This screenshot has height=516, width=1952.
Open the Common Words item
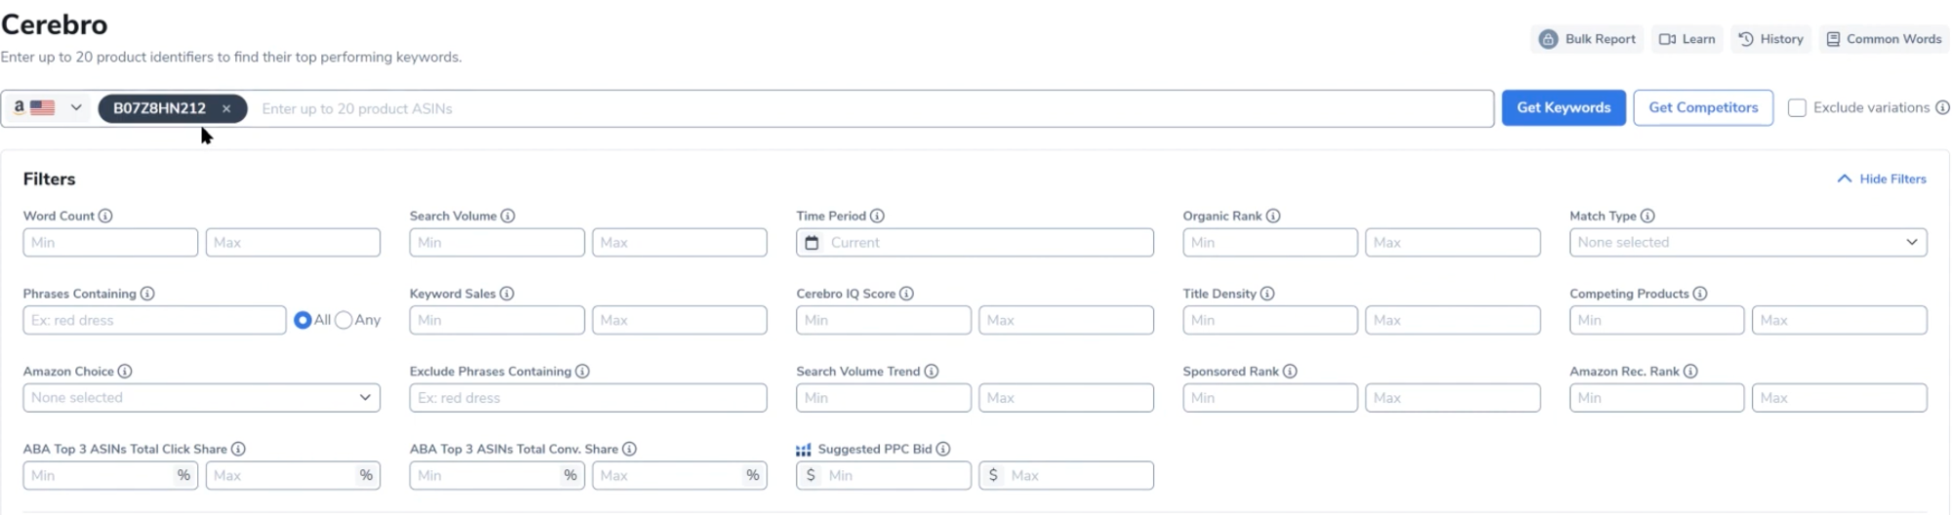pyautogui.click(x=1884, y=39)
